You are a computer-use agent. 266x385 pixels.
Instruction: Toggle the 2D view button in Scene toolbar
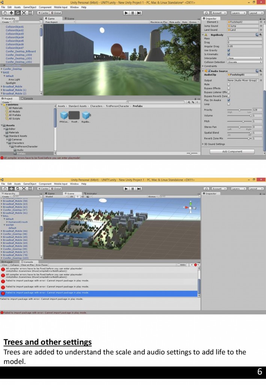(x=71, y=196)
